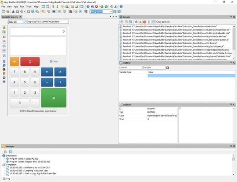
Task: Click the preview back arrow sidebar icon
Action: coord(4,37)
